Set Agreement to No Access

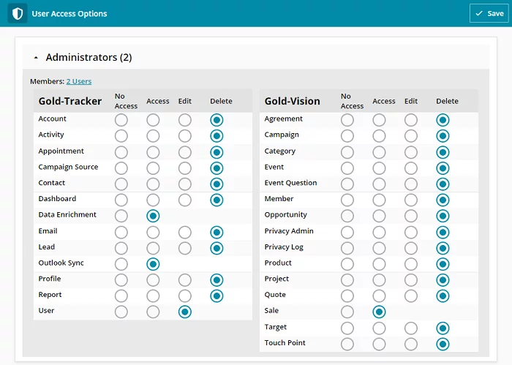(347, 120)
